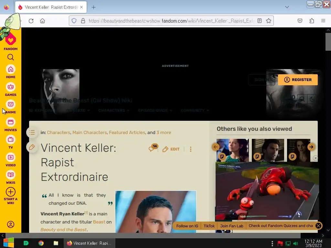Screen dimensions: 331x248
Task: Click Join Fan Lab link
Action: pyautogui.click(x=231, y=226)
